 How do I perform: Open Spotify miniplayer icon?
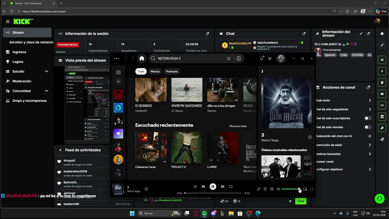[x=305, y=189]
